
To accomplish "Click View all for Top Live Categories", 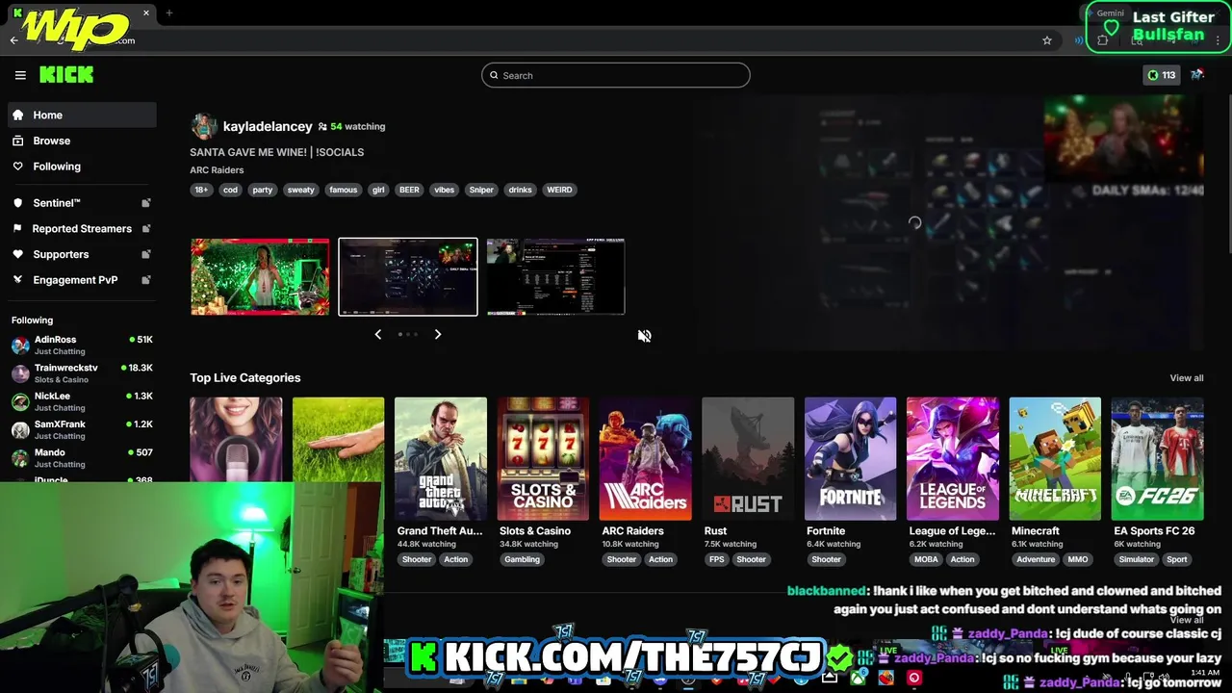I will click(1187, 378).
